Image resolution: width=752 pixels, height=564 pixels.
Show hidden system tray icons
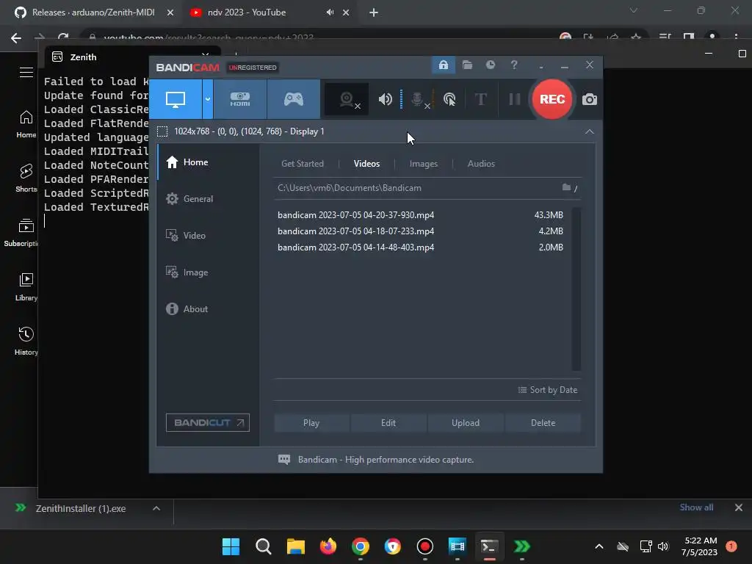[599, 546]
